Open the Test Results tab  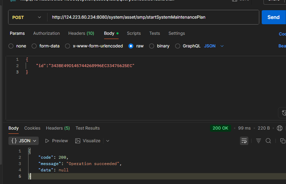pos(88,128)
